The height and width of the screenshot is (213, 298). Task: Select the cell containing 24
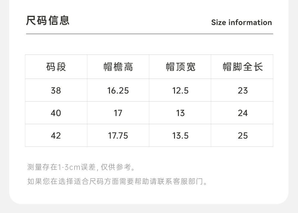(x=243, y=113)
